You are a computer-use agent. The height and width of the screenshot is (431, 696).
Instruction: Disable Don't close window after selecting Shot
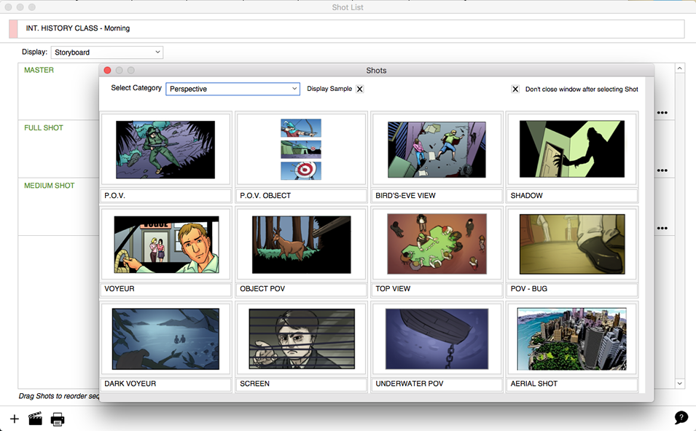pos(515,88)
